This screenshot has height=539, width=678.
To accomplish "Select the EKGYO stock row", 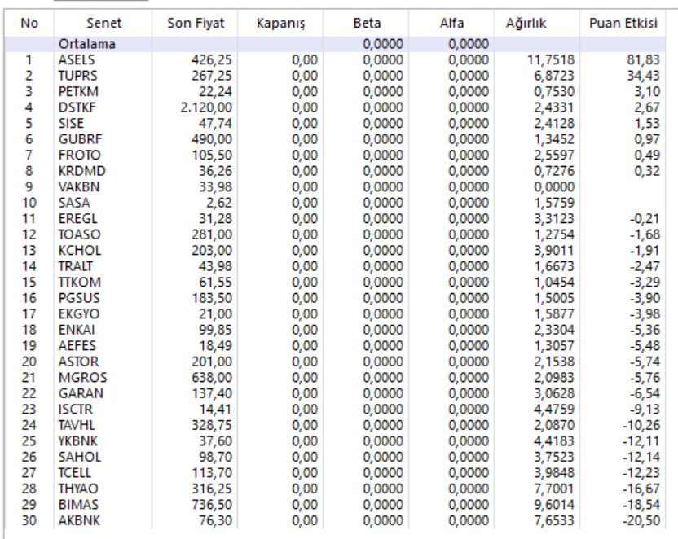I will [x=335, y=314].
